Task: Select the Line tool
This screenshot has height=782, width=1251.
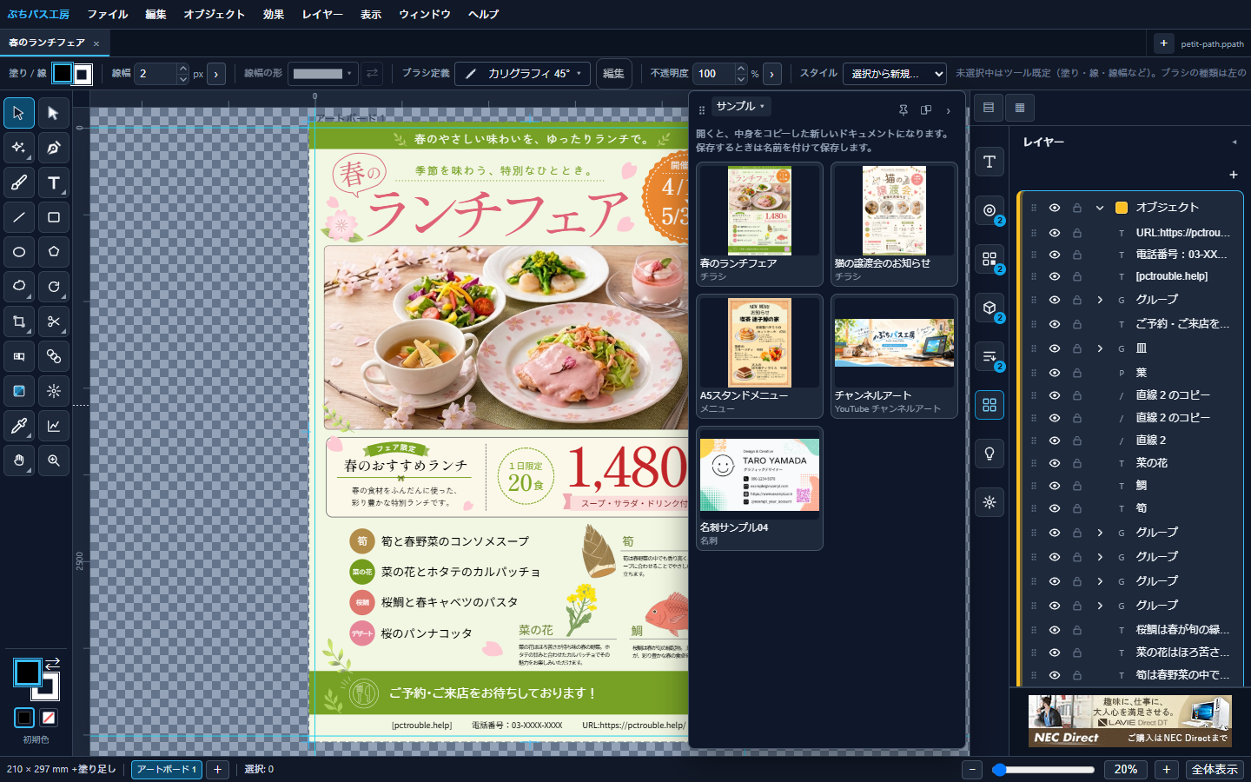Action: 19,217
